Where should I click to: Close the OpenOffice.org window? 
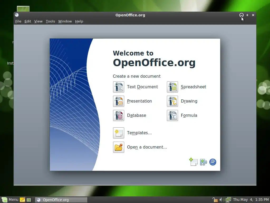253,15
